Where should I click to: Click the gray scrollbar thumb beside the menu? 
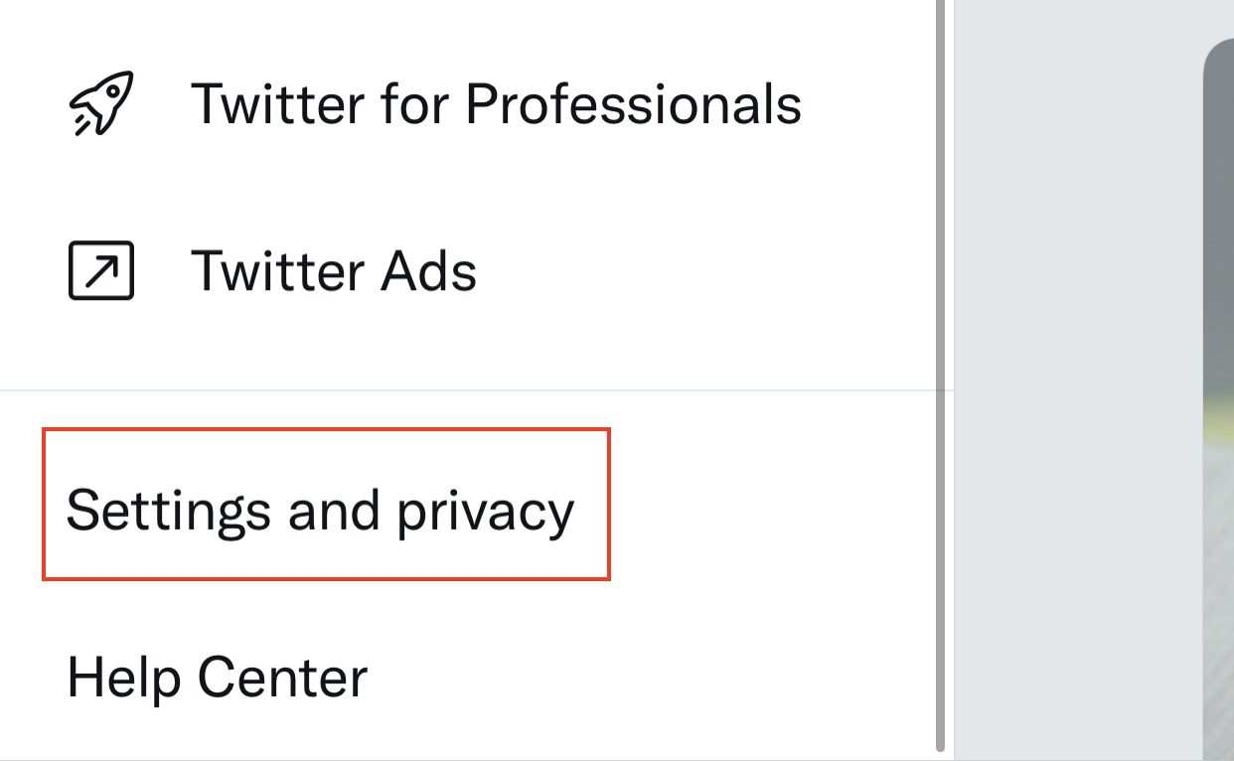pyautogui.click(x=941, y=376)
